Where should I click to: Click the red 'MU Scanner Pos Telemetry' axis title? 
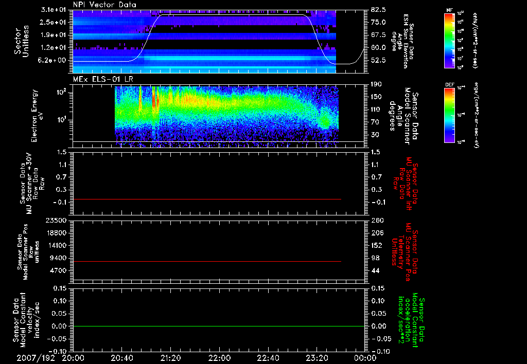tap(405, 252)
